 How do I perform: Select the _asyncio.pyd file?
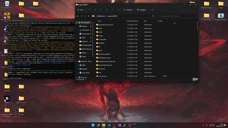[x=103, y=76]
